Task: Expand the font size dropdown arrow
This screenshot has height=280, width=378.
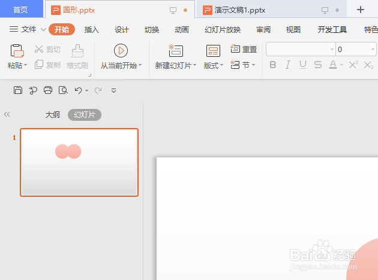Action: click(373, 49)
